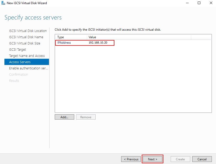Image resolution: width=216 pixels, height=164 pixels.
Task: Open Target Name and Access step
Action: [x=27, y=56]
